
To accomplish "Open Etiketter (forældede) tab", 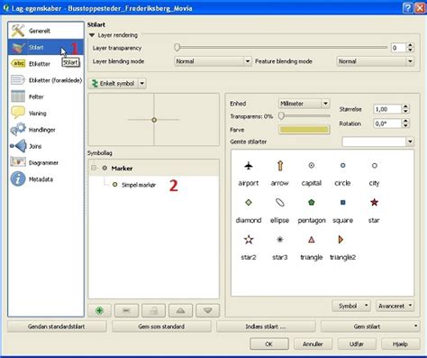I will click(46, 80).
